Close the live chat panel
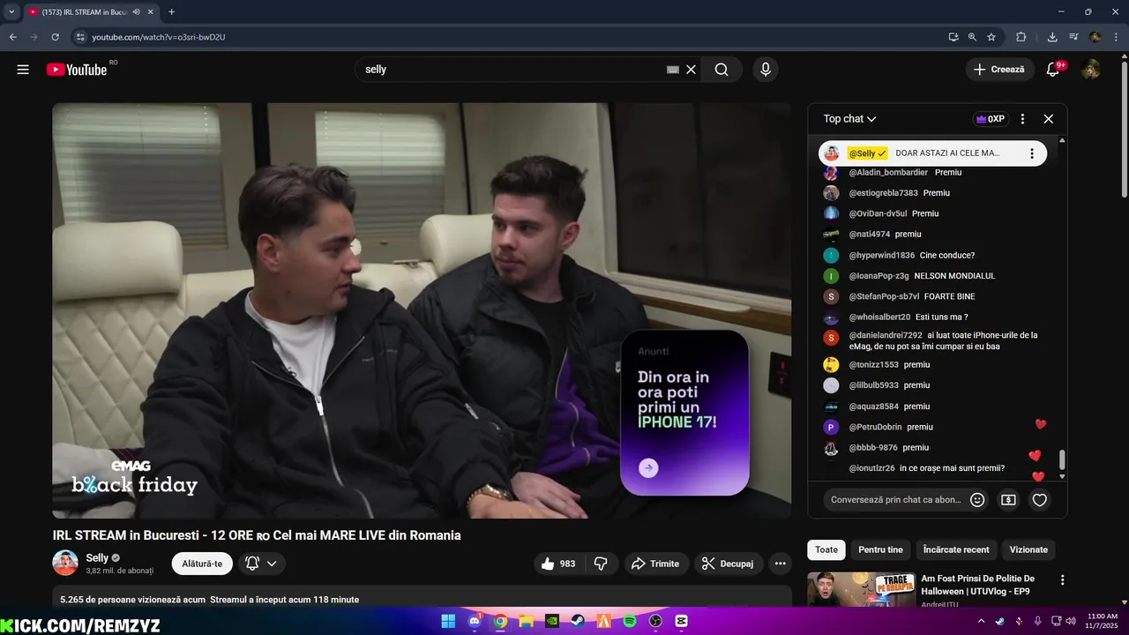The width and height of the screenshot is (1129, 635). [1049, 119]
